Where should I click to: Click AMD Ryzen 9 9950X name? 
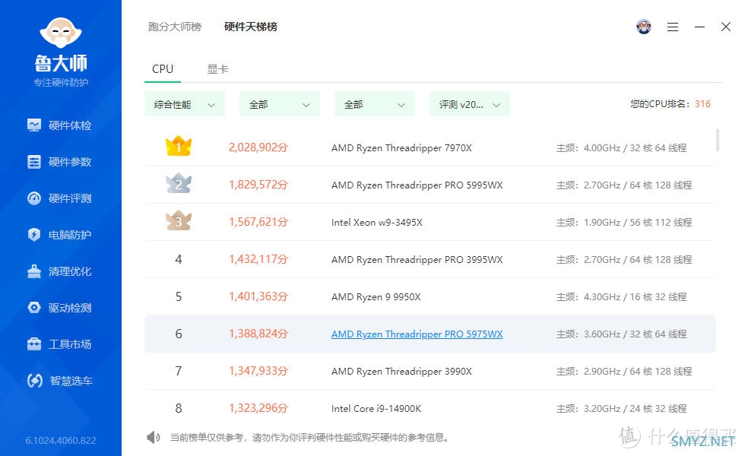[376, 297]
